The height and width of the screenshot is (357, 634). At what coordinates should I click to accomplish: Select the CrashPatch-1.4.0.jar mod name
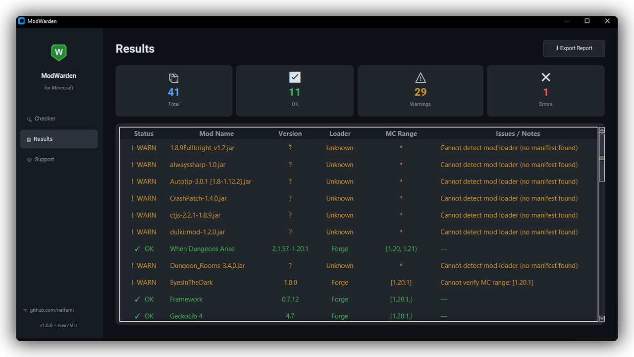pos(198,198)
